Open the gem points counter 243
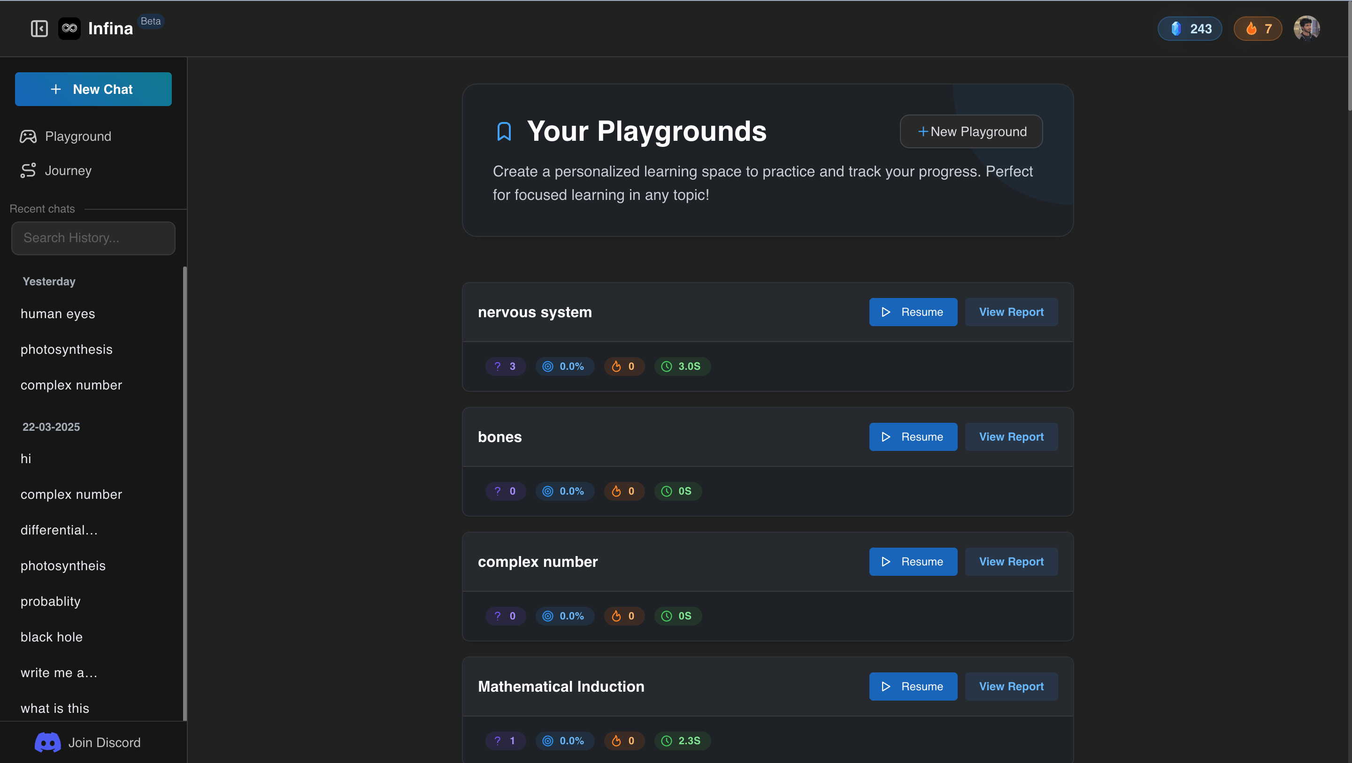Image resolution: width=1352 pixels, height=763 pixels. coord(1189,29)
